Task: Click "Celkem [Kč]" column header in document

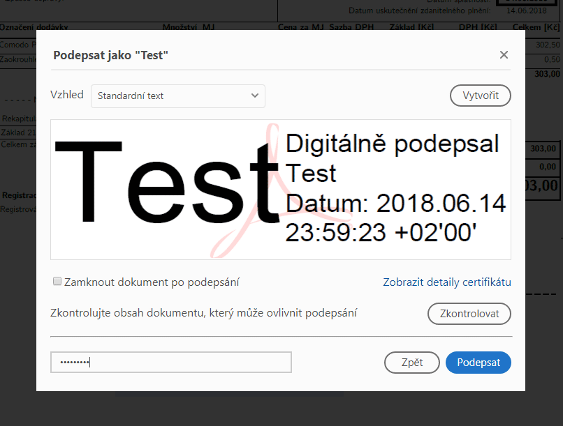Action: tap(536, 27)
